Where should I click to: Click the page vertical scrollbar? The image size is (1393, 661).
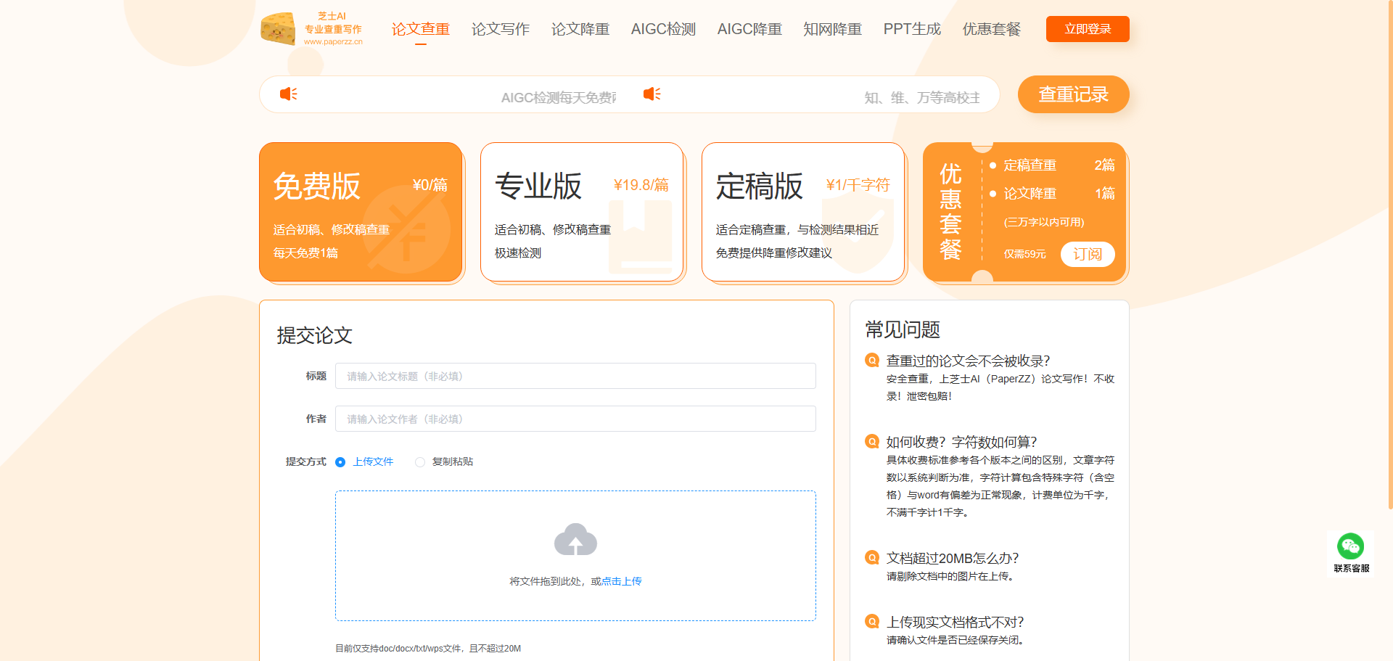tap(1389, 254)
